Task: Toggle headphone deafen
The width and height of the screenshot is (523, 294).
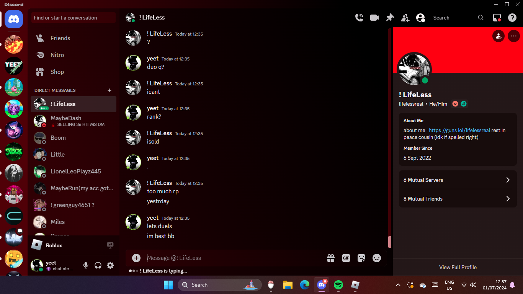Action: pos(98,265)
